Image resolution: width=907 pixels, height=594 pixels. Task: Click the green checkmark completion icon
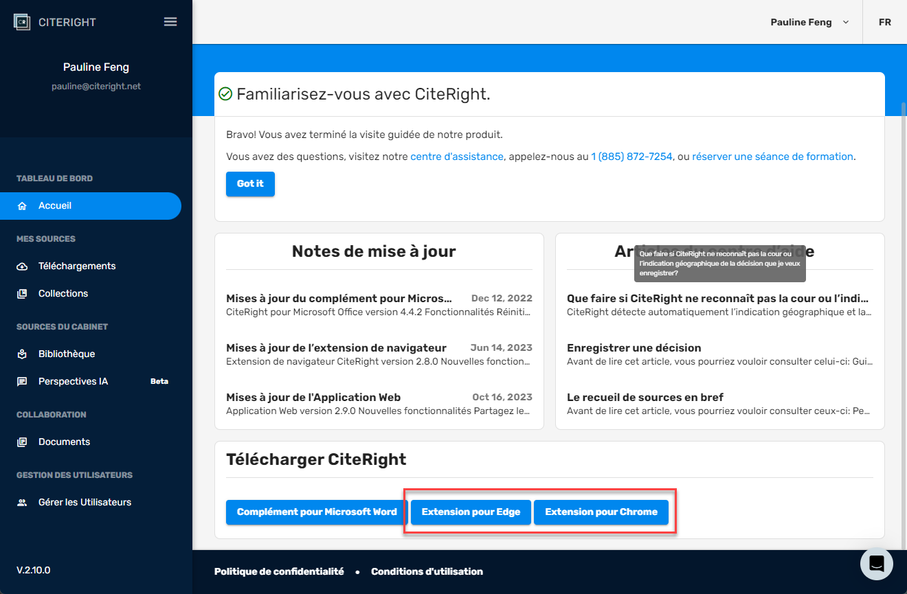(225, 94)
